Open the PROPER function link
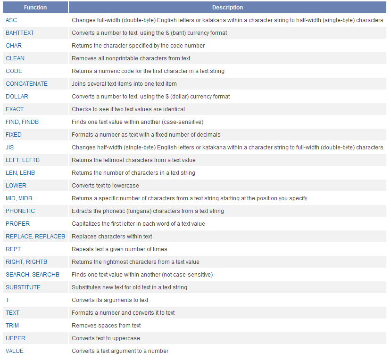Viewport: 391px width, 360px height. (x=18, y=223)
